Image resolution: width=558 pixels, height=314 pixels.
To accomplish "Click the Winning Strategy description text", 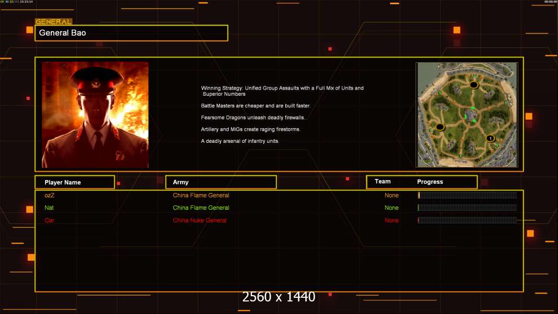I will pyautogui.click(x=282, y=91).
